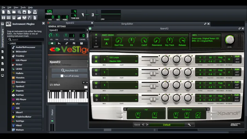
Task: Open the My Projects sidebar icon
Action: tap(2, 52)
